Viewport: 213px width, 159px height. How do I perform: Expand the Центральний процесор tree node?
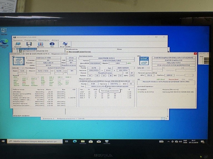17,51
